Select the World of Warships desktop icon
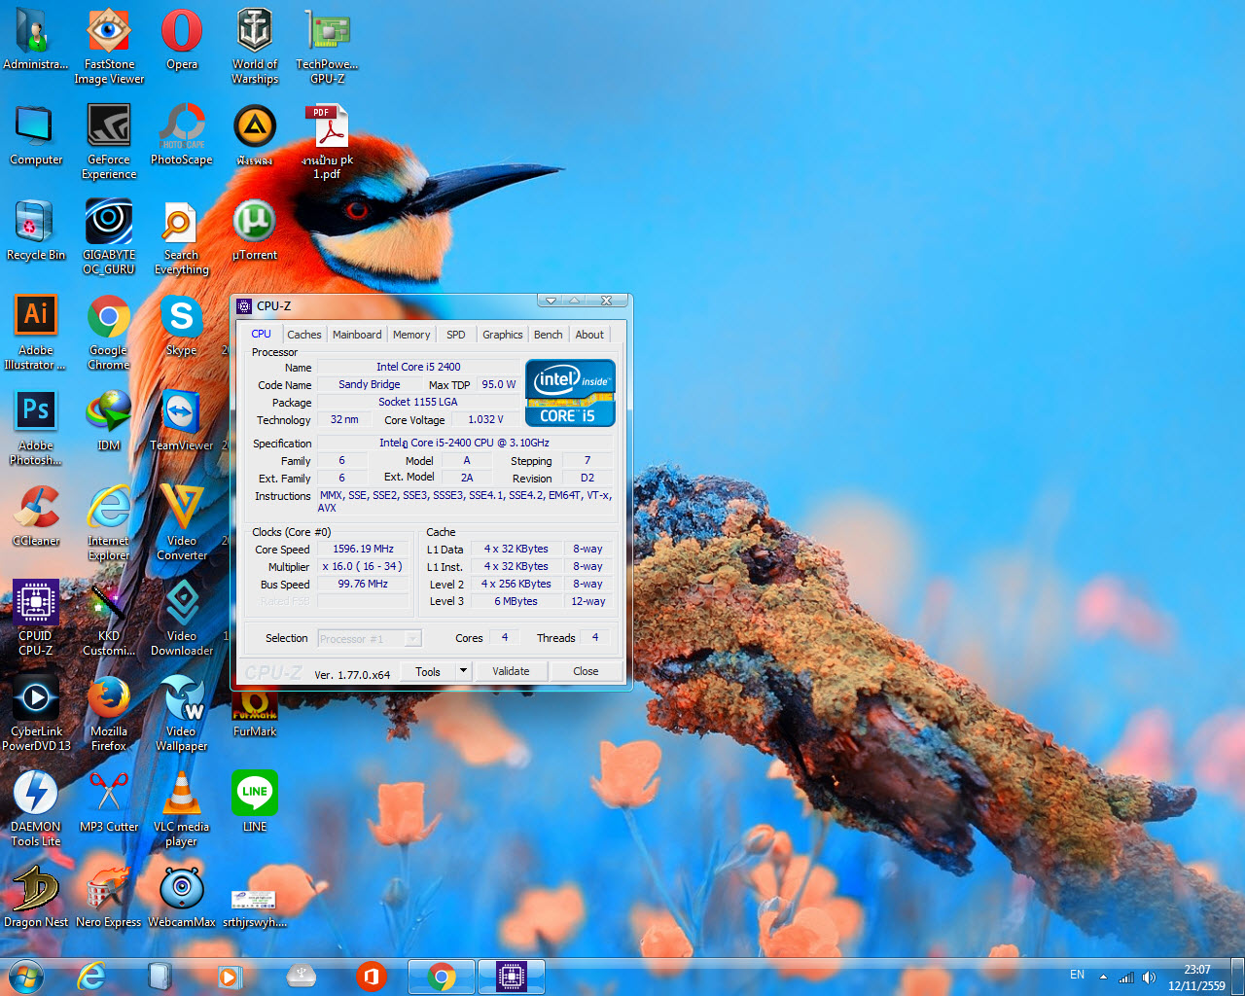Viewport: 1245px width, 996px height. pyautogui.click(x=255, y=46)
